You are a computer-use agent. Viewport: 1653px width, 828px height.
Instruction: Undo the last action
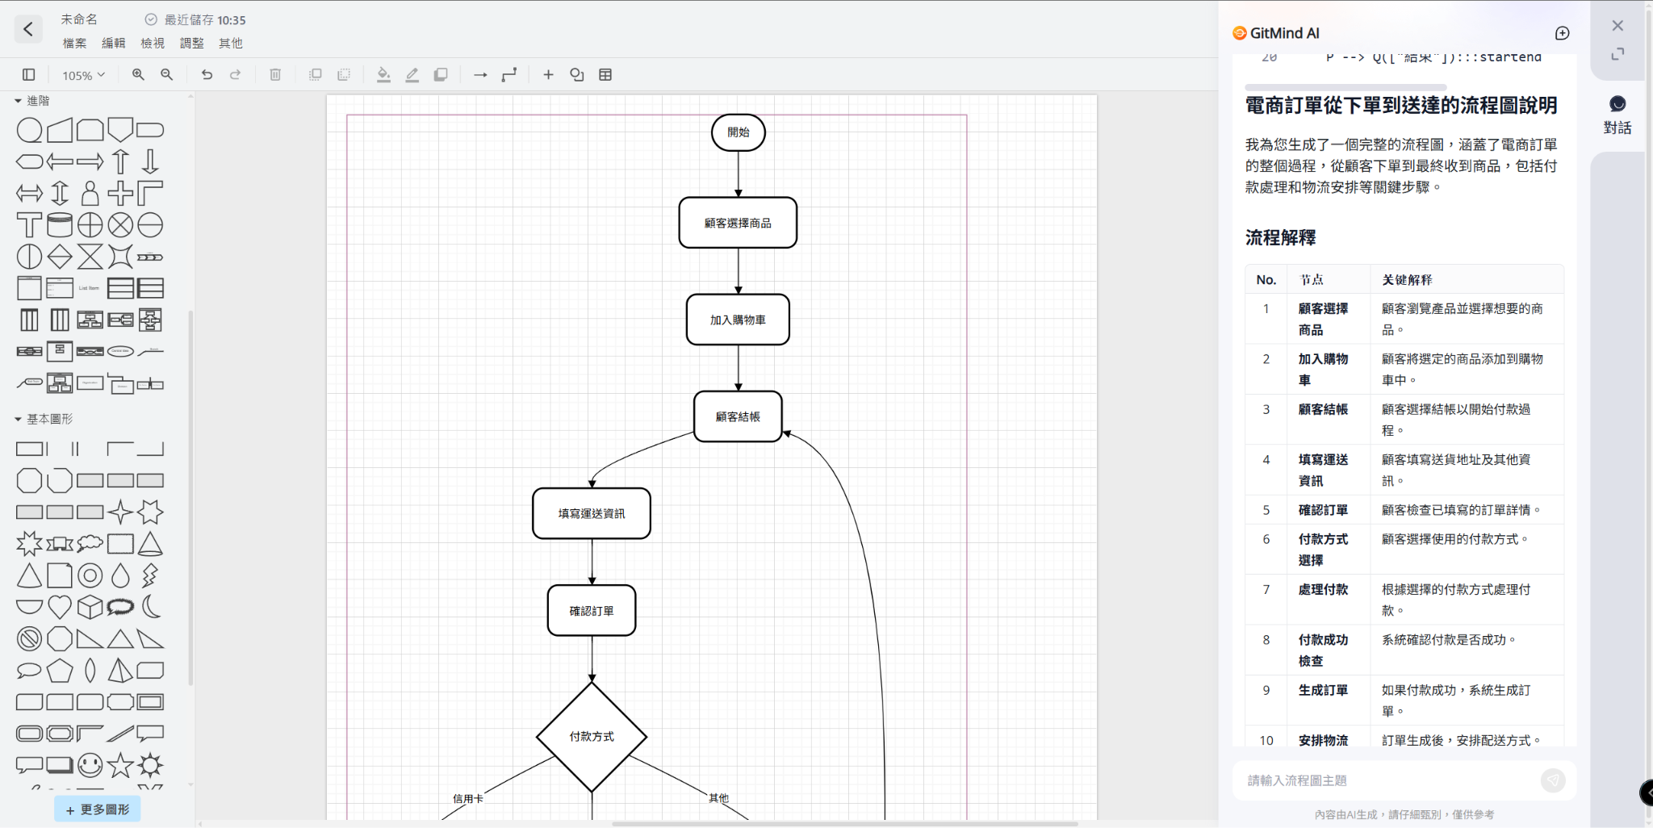point(207,75)
